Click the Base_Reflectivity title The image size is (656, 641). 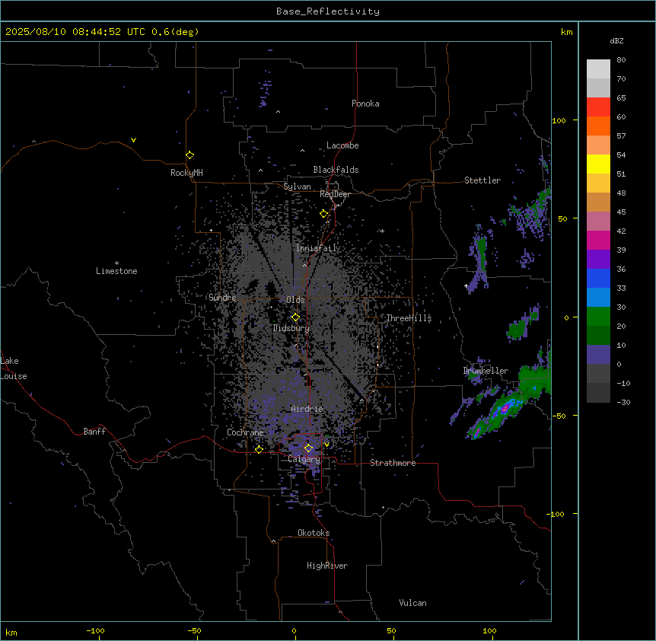328,11
